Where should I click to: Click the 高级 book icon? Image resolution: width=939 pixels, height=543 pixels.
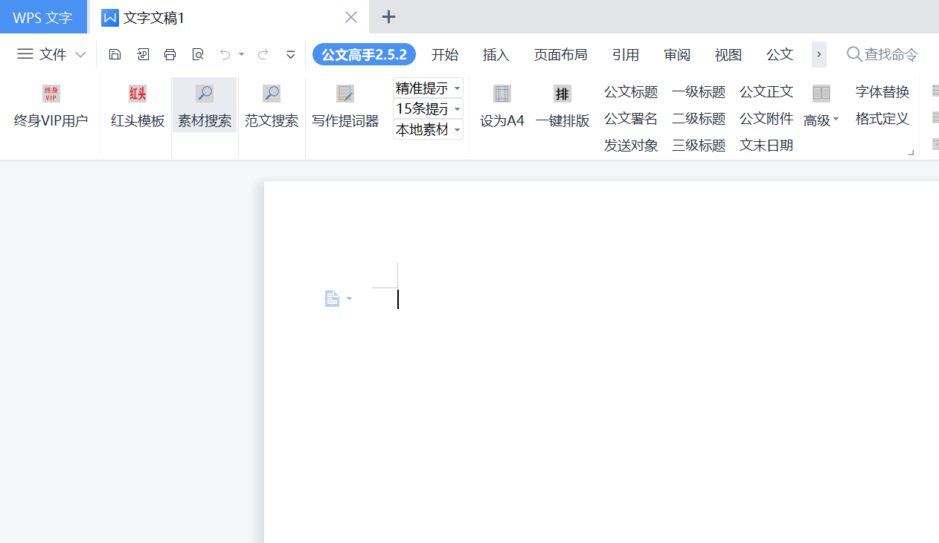tap(821, 93)
